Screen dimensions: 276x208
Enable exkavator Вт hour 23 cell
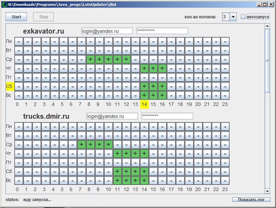click(x=225, y=50)
